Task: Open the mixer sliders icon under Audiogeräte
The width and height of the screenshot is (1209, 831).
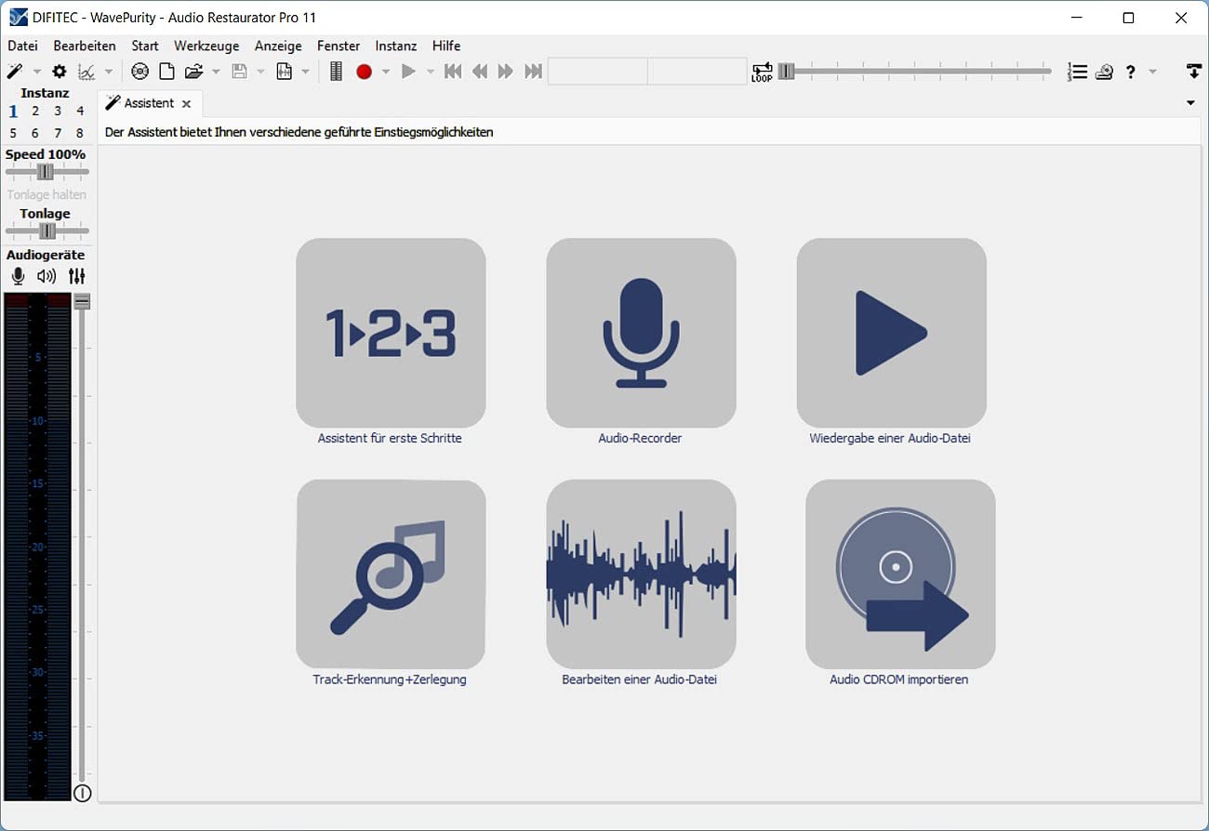Action: (76, 276)
